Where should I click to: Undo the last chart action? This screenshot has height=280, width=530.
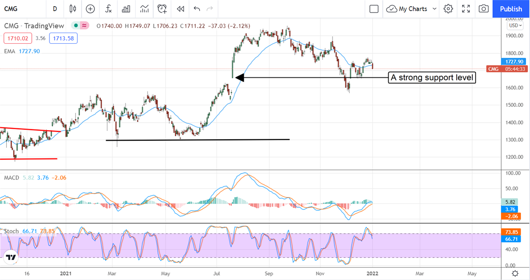tap(197, 8)
